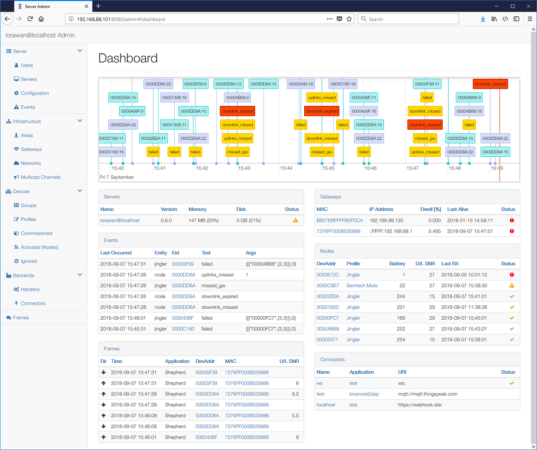
Task: Click the page reload icon
Action: (30, 19)
